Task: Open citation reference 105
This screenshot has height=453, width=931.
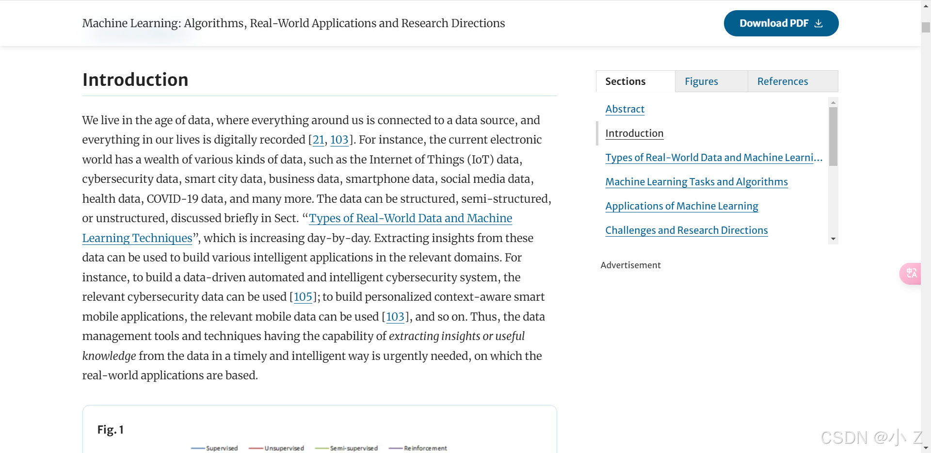Action: [303, 297]
